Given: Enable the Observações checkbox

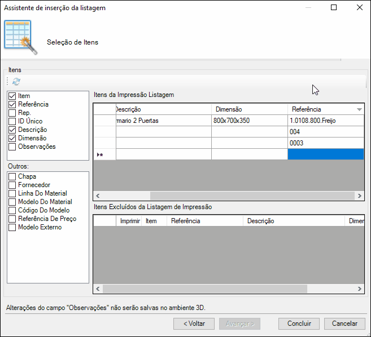Looking at the screenshot, I should coord(12,147).
